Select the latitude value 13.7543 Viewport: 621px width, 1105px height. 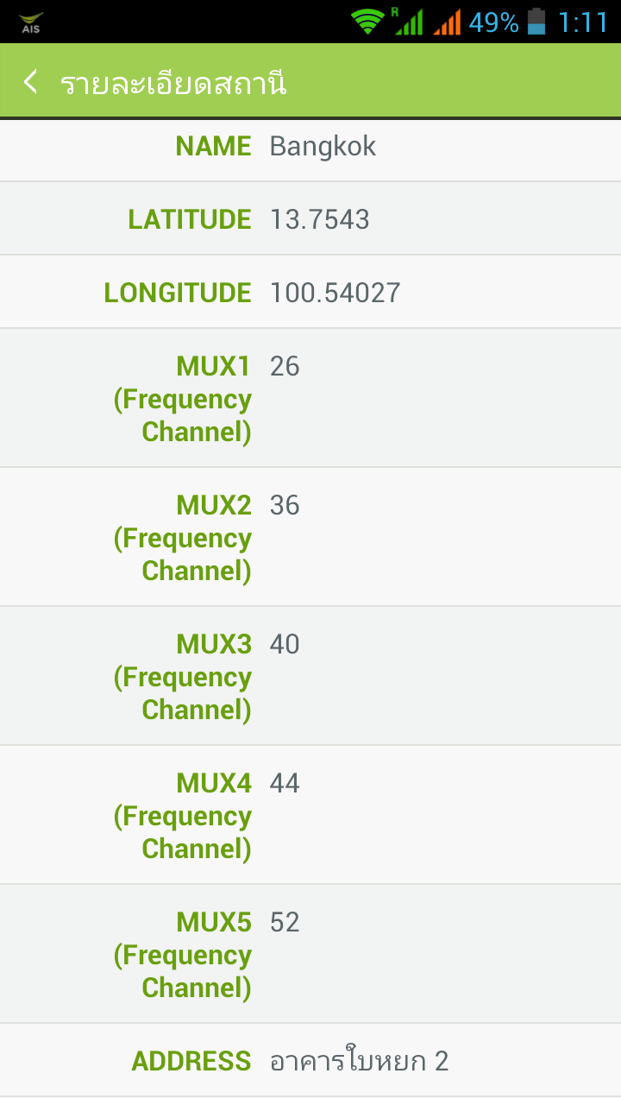point(319,219)
